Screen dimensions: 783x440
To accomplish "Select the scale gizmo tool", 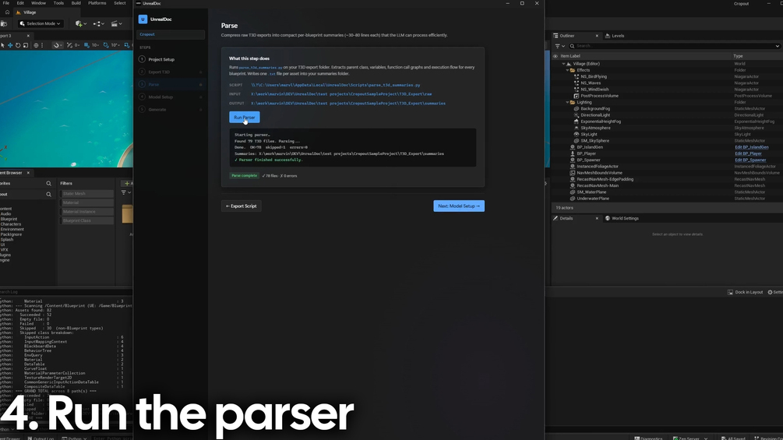I will click(26, 45).
